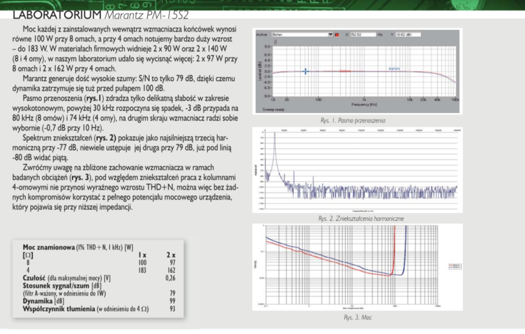Viewport: 525px width, 334px height.
Task: Click the paragraph starting "Moc każdej z zainstalowanych"
Action: coord(125,49)
